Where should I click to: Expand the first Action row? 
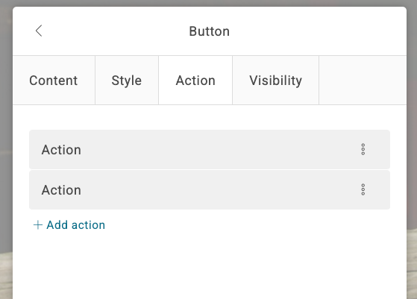(x=210, y=149)
